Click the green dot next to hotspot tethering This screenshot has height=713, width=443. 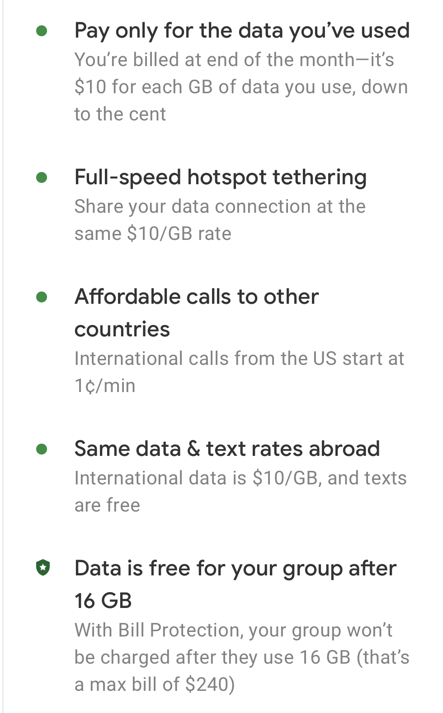tap(42, 177)
